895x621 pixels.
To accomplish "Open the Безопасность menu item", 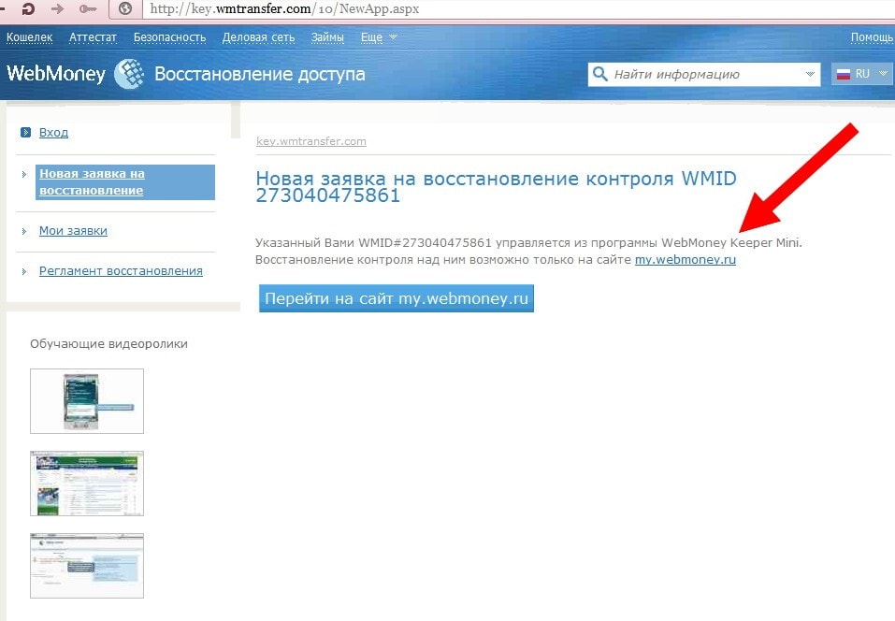I will click(x=169, y=37).
